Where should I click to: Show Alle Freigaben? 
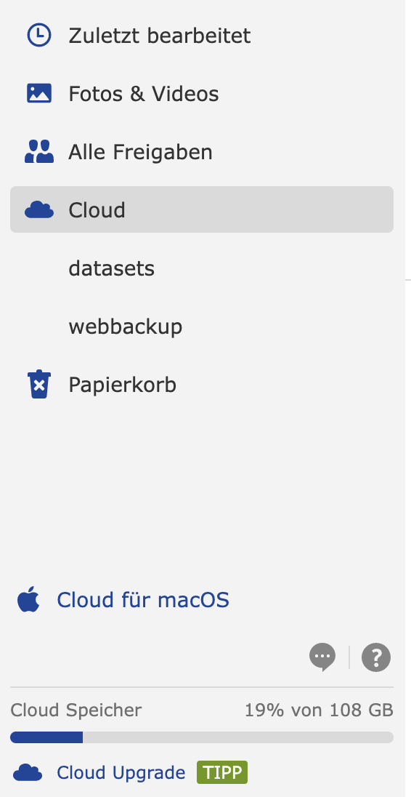141,151
